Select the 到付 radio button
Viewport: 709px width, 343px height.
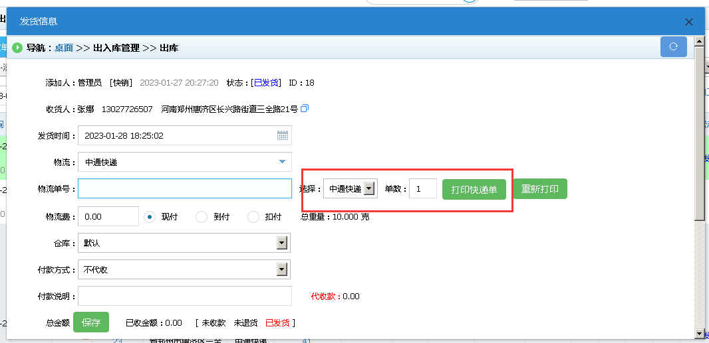[x=202, y=216]
